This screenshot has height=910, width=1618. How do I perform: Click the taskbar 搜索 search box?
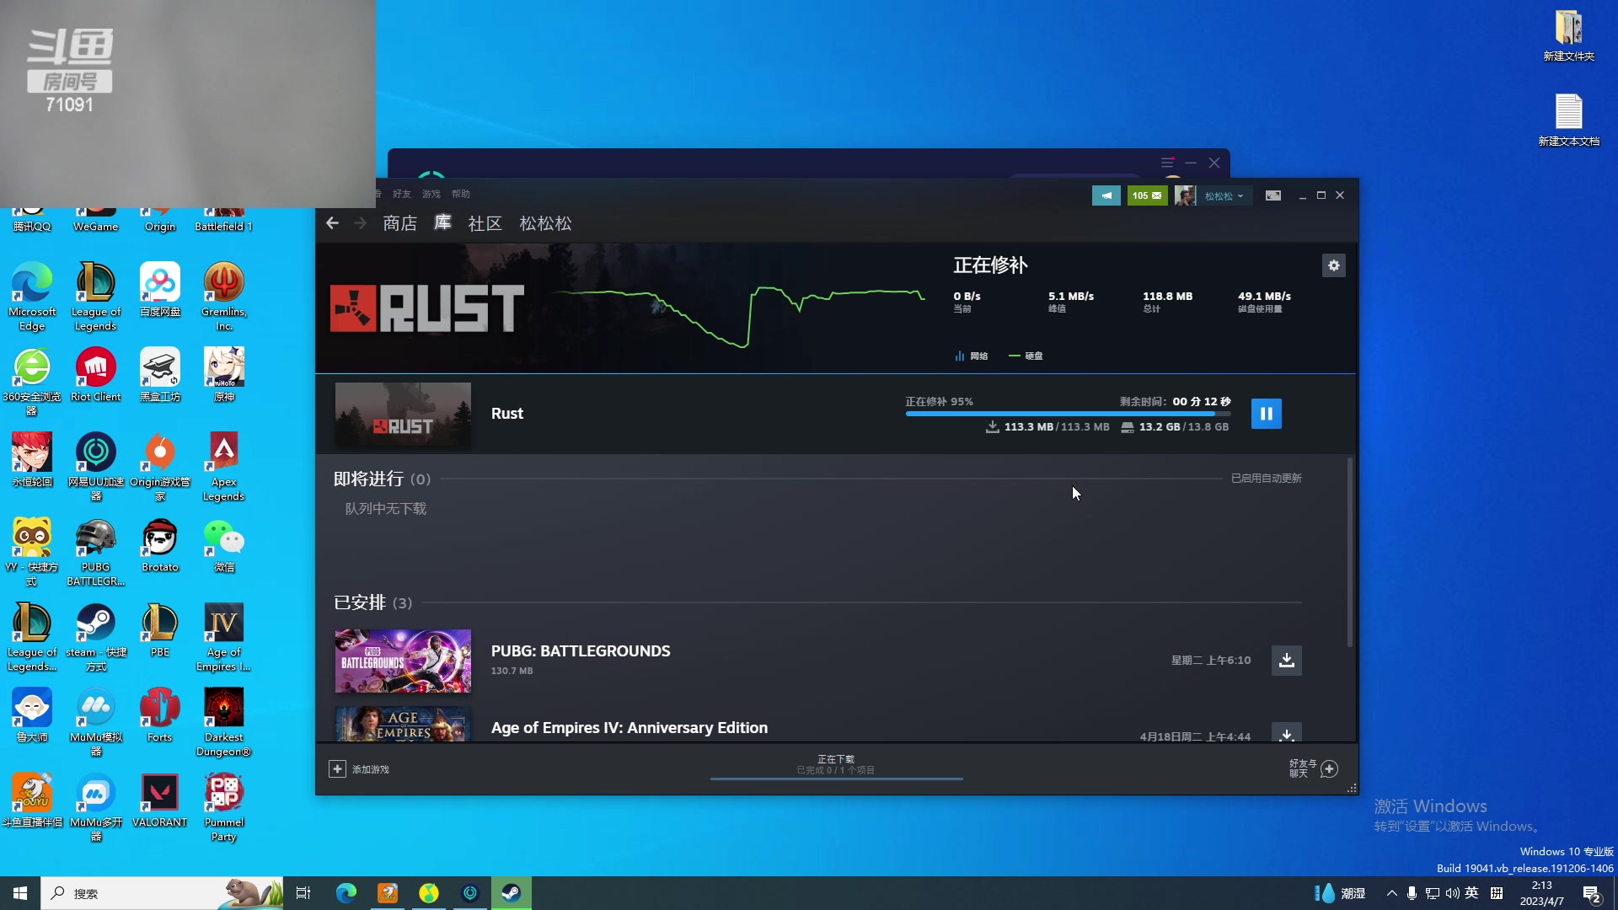click(x=163, y=893)
